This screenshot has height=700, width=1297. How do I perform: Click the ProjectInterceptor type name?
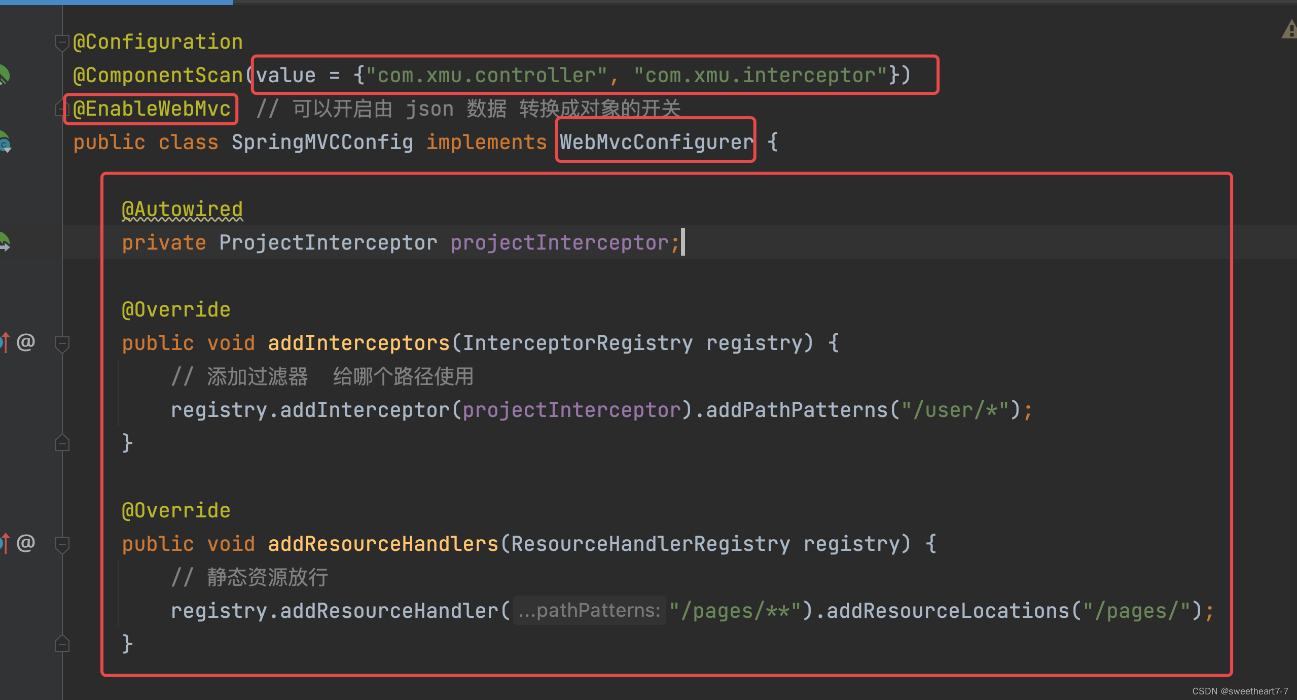coord(328,242)
